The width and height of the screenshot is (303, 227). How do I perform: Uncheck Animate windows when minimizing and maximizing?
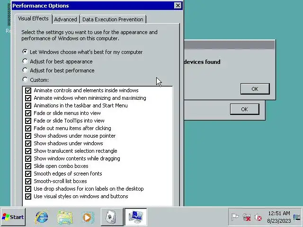(28, 98)
